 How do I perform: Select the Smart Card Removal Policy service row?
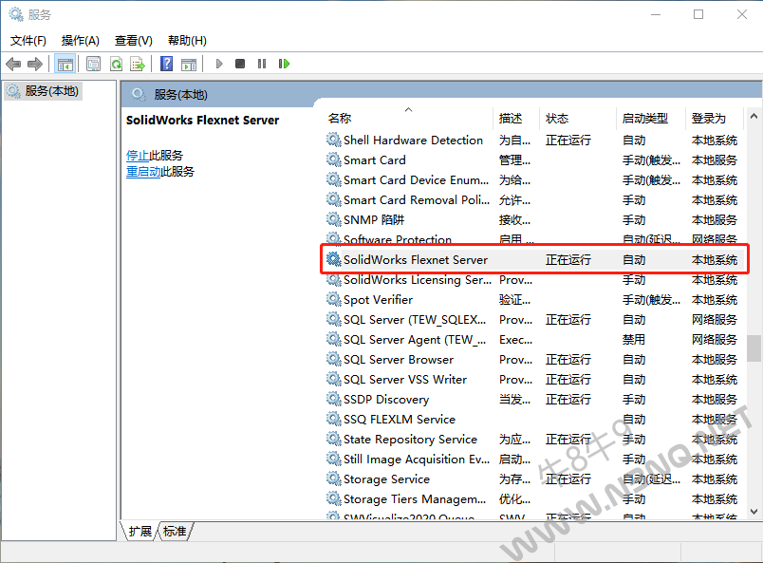[532, 199]
